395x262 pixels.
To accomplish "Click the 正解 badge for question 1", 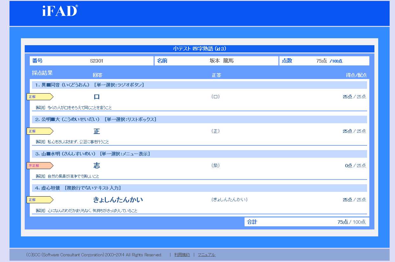I will click(40, 97).
